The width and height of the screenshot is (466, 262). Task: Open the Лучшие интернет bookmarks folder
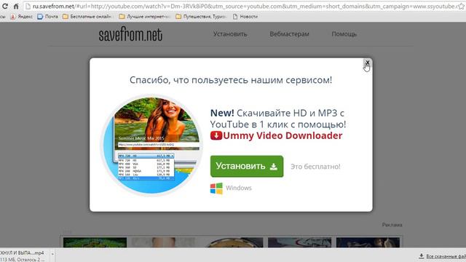[144, 17]
